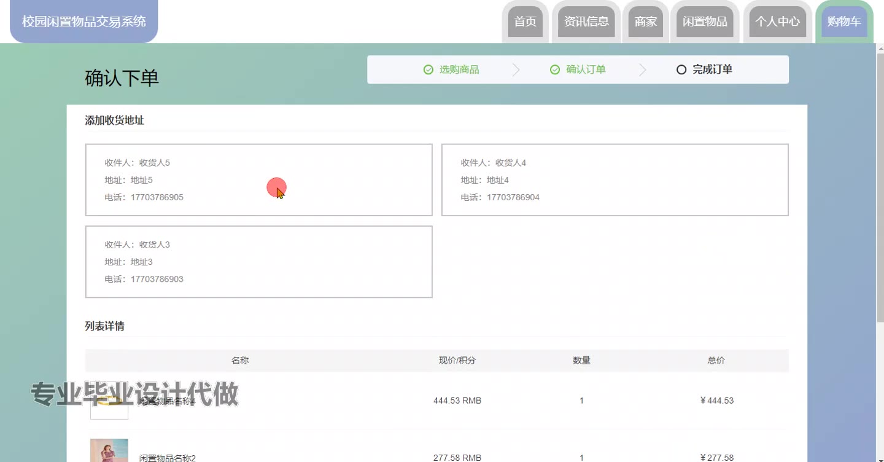Click the 确认订单 step checkmark icon
This screenshot has width=884, height=462.
click(x=555, y=69)
